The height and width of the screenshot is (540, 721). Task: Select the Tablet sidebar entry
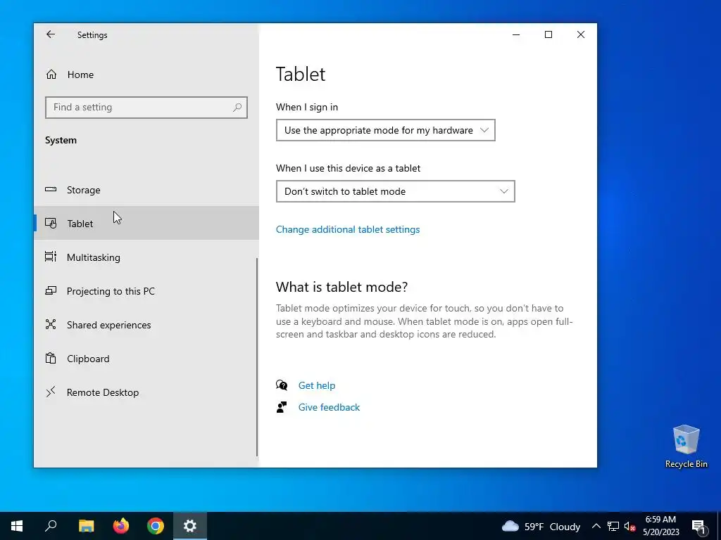pos(146,223)
